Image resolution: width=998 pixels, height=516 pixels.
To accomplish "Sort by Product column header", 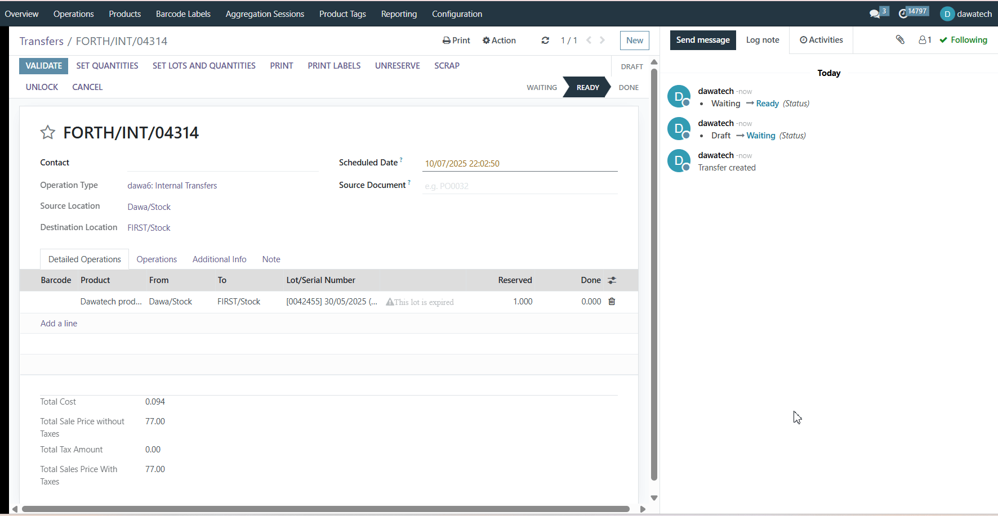I will tap(95, 280).
